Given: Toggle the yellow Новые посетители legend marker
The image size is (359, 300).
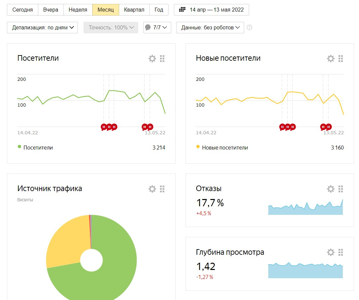Looking at the screenshot, I should point(198,147).
